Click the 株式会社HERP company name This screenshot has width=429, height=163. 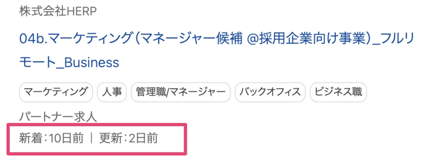point(58,11)
